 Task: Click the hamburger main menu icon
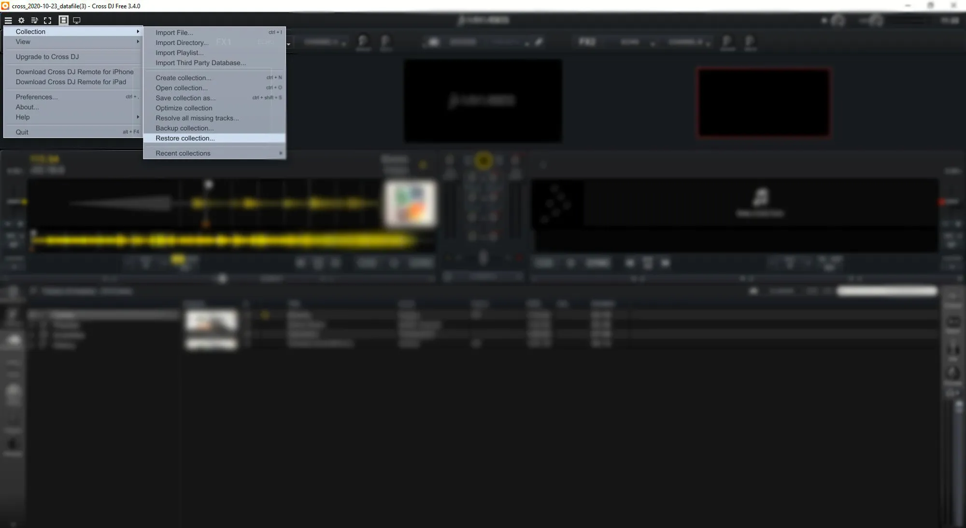click(x=8, y=20)
